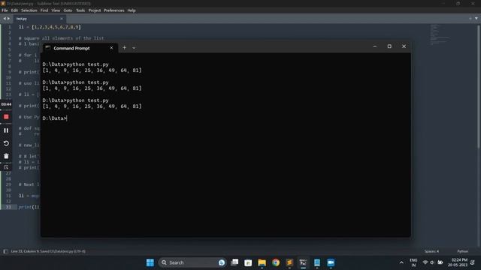Select the Command Prompt tab
Image resolution: width=481 pixels, height=270 pixels.
click(80, 48)
